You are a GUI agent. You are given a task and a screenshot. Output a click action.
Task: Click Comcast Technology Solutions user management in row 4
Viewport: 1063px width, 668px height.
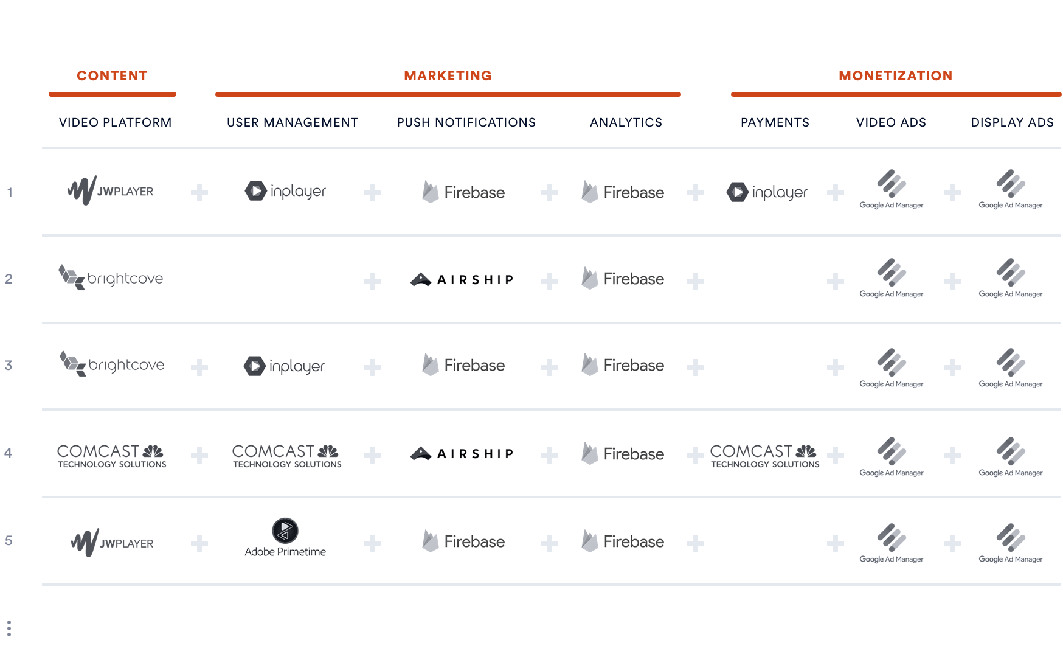(x=287, y=456)
